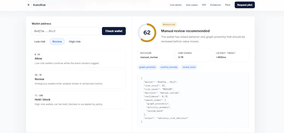
Task: Click the Manual review recommended heading
Action: (x=185, y=31)
